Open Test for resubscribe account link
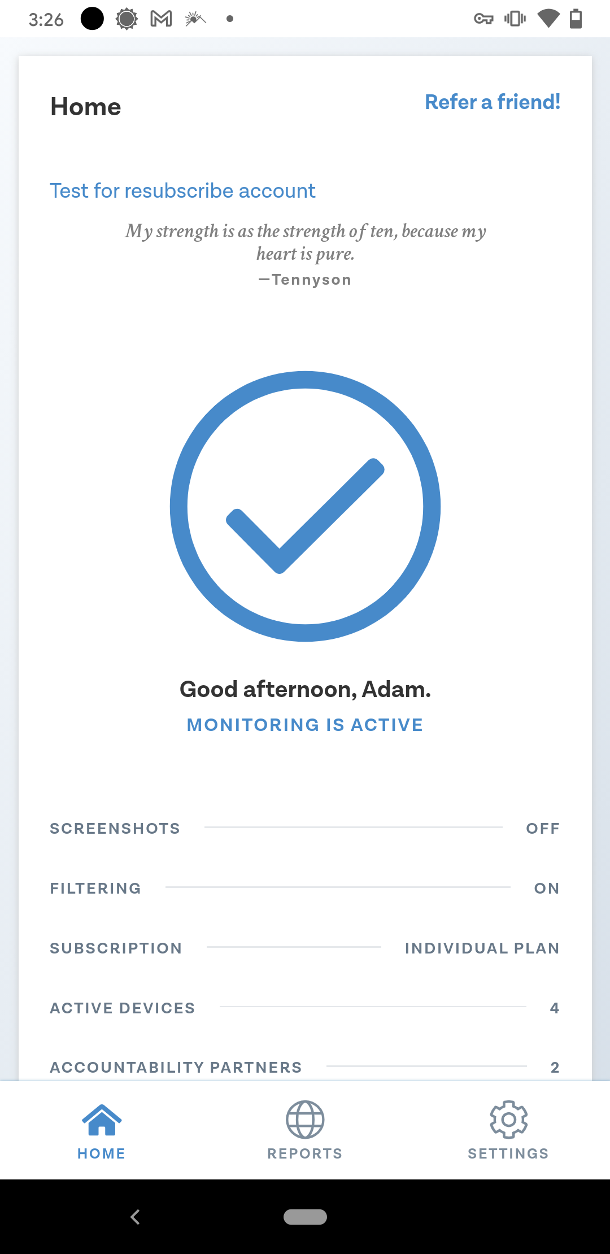This screenshot has width=610, height=1254. pos(182,191)
